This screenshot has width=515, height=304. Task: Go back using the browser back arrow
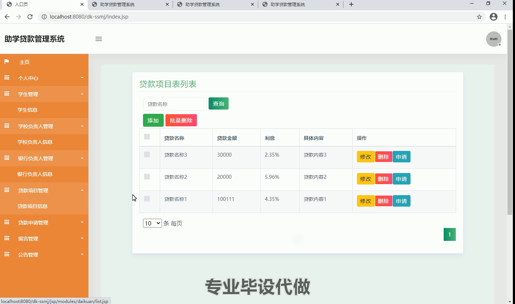pos(7,17)
